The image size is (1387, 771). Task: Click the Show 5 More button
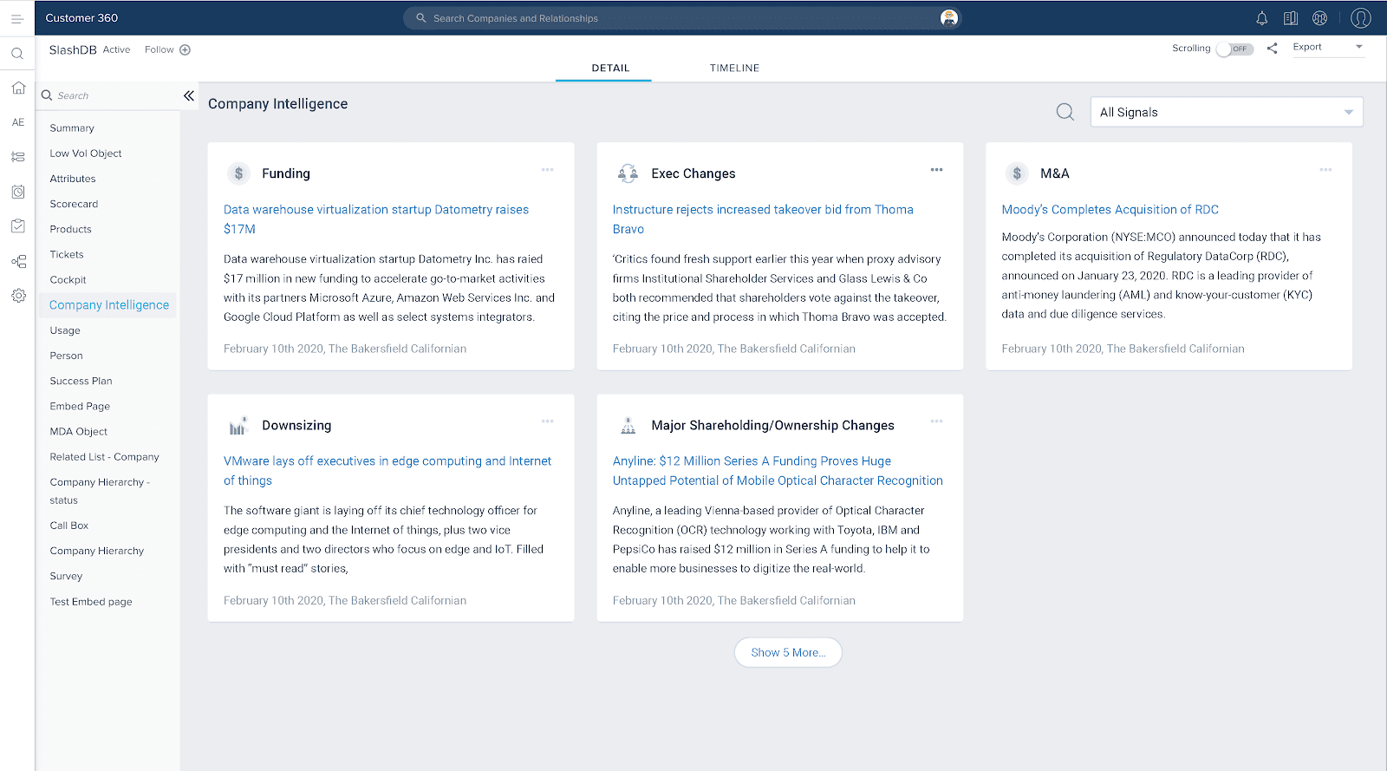tap(787, 652)
